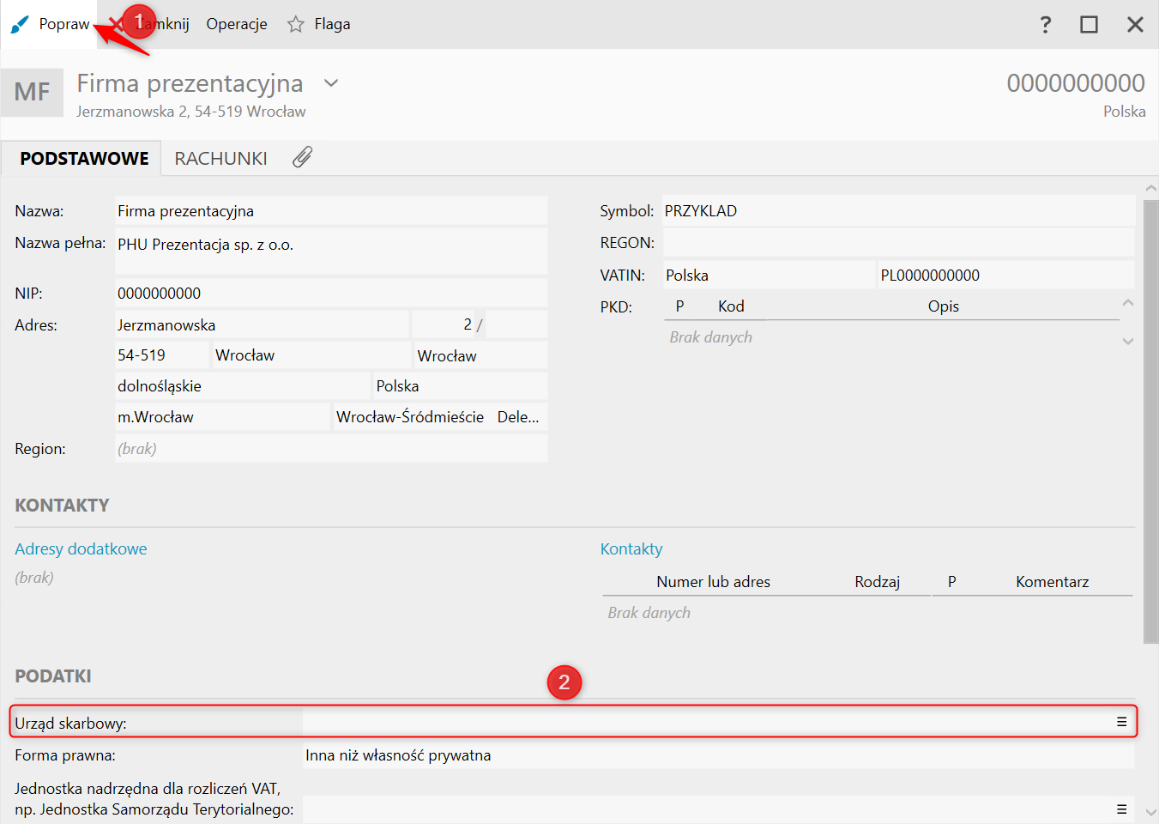Image resolution: width=1159 pixels, height=824 pixels.
Task: Click the scrollbar down arrow
Action: [x=1151, y=812]
